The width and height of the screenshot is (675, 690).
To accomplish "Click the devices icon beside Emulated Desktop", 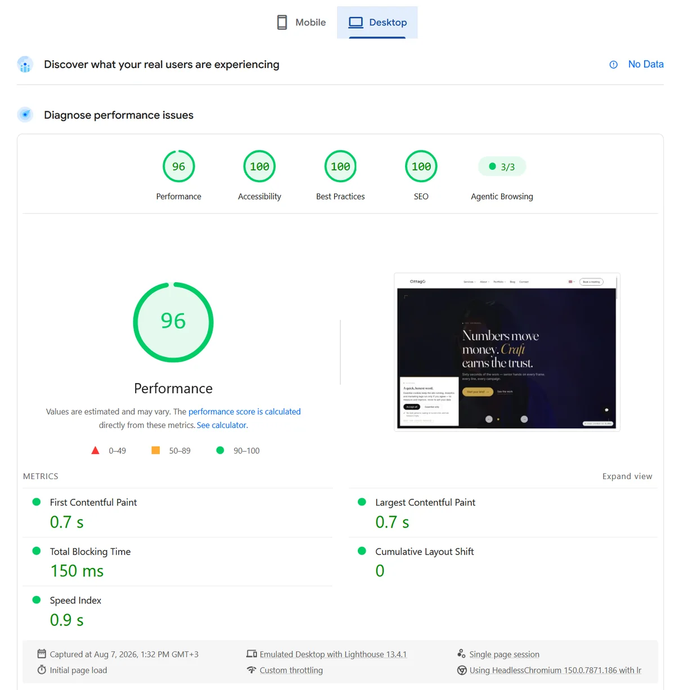I will 251,653.
